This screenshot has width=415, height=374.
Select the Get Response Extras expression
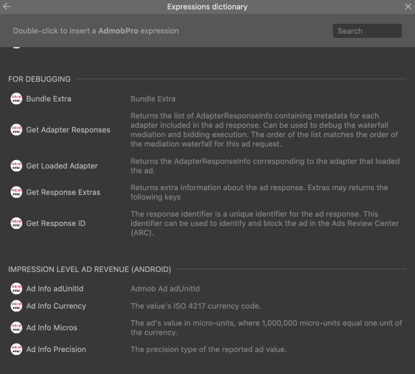(x=63, y=192)
